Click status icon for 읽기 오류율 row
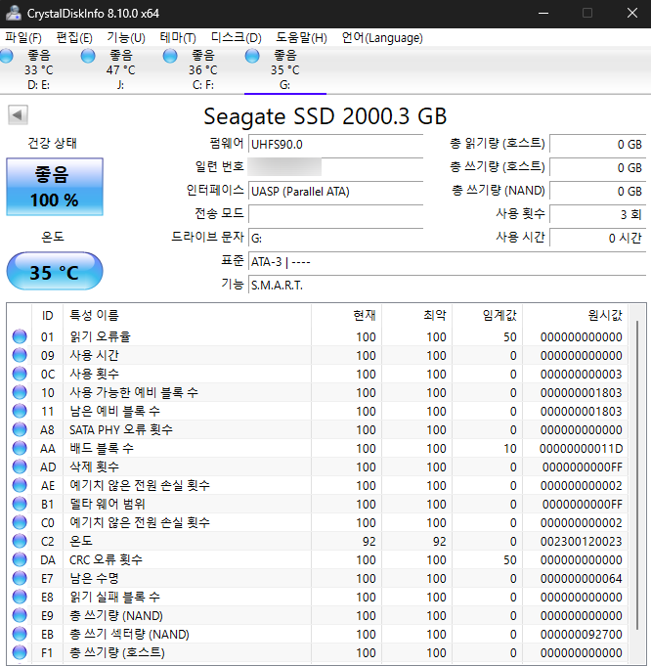Screen dimensions: 651x666 point(20,336)
